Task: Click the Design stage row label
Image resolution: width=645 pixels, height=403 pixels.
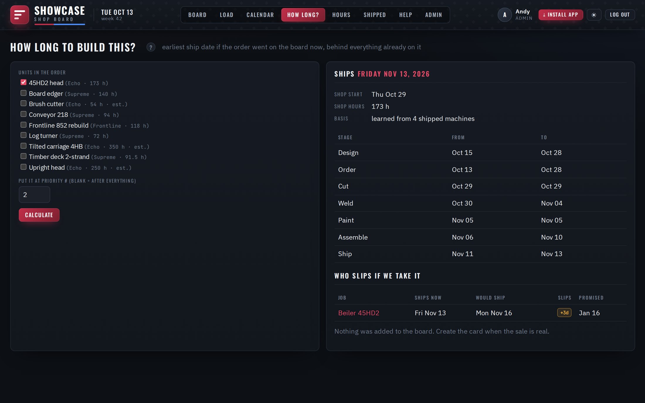Action: 348,152
